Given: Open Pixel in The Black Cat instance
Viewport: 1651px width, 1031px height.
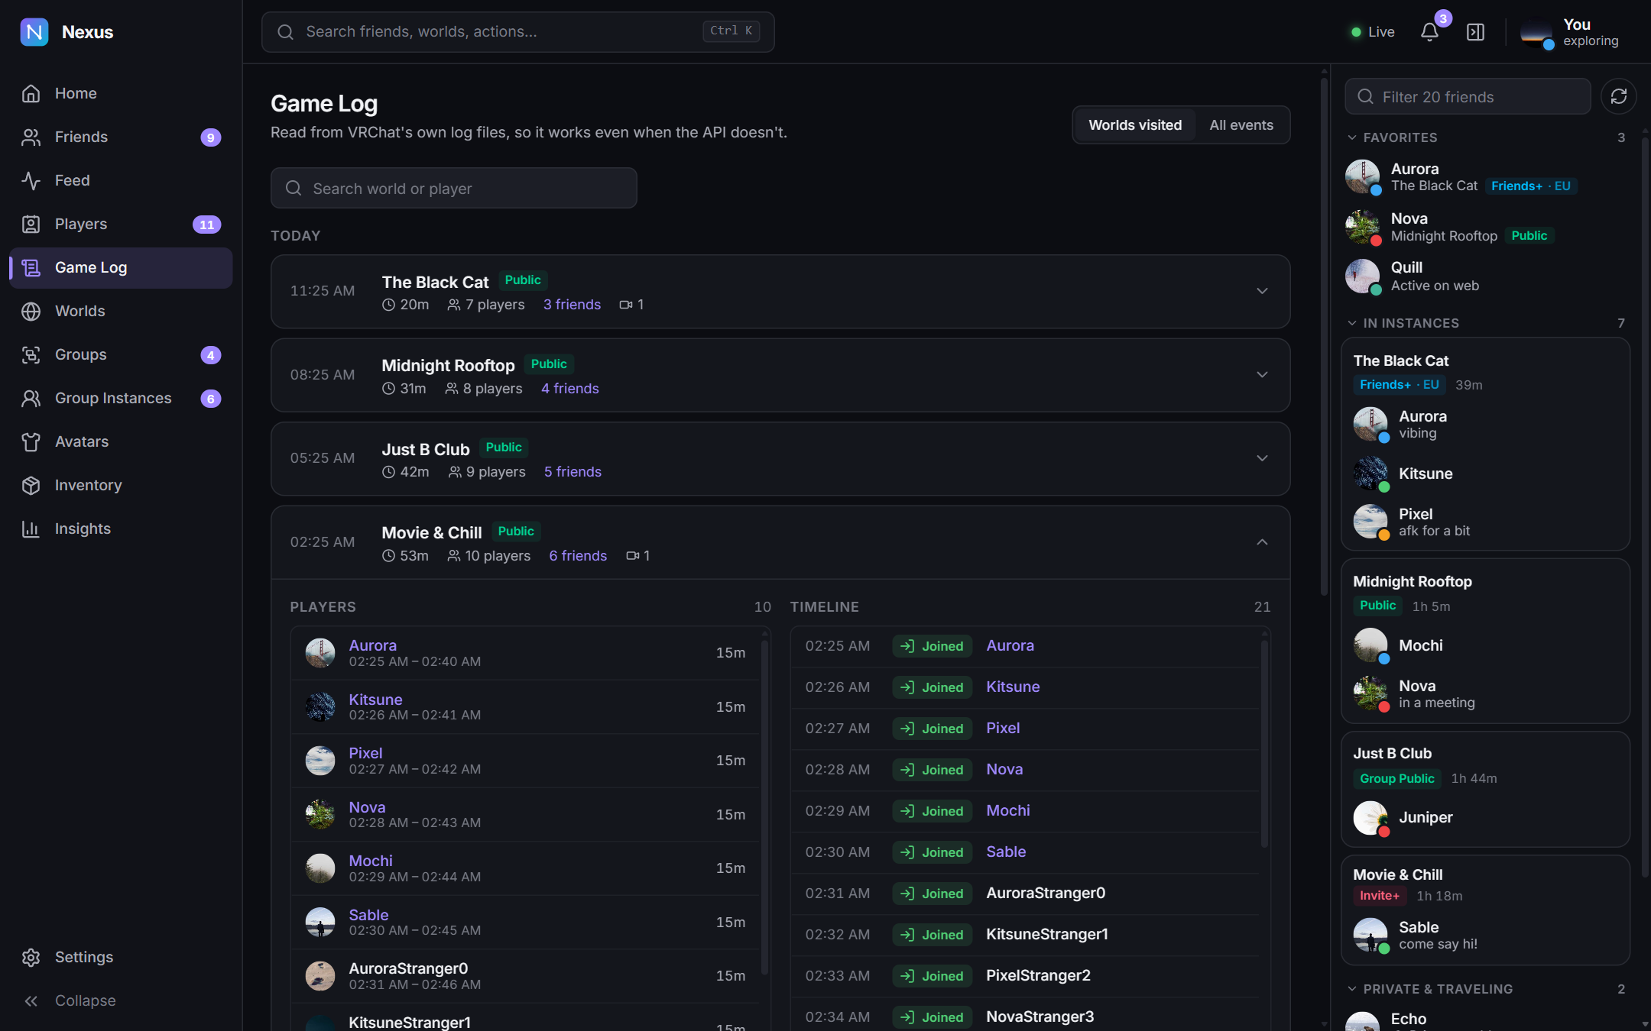Looking at the screenshot, I should coord(1485,522).
